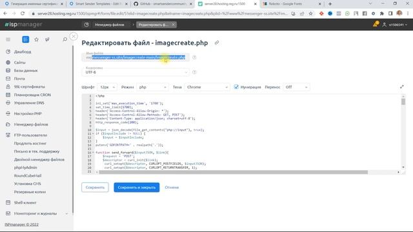413x232 pixels.
Task: Open Двойной менеджер файлов link
Action: pos(39,160)
